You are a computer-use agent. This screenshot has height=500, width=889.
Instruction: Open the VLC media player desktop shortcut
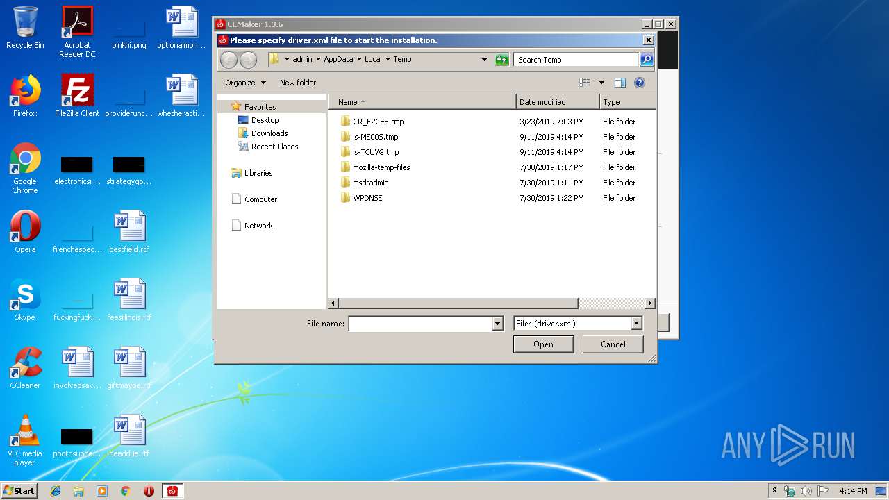[x=25, y=440]
